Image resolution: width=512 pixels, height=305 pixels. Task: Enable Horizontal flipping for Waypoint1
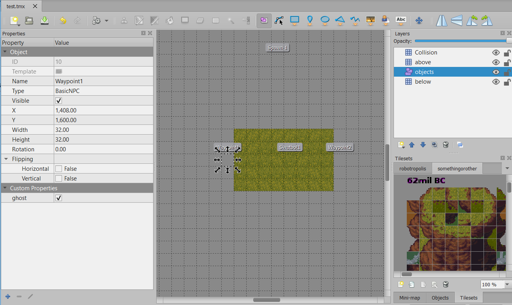click(59, 168)
